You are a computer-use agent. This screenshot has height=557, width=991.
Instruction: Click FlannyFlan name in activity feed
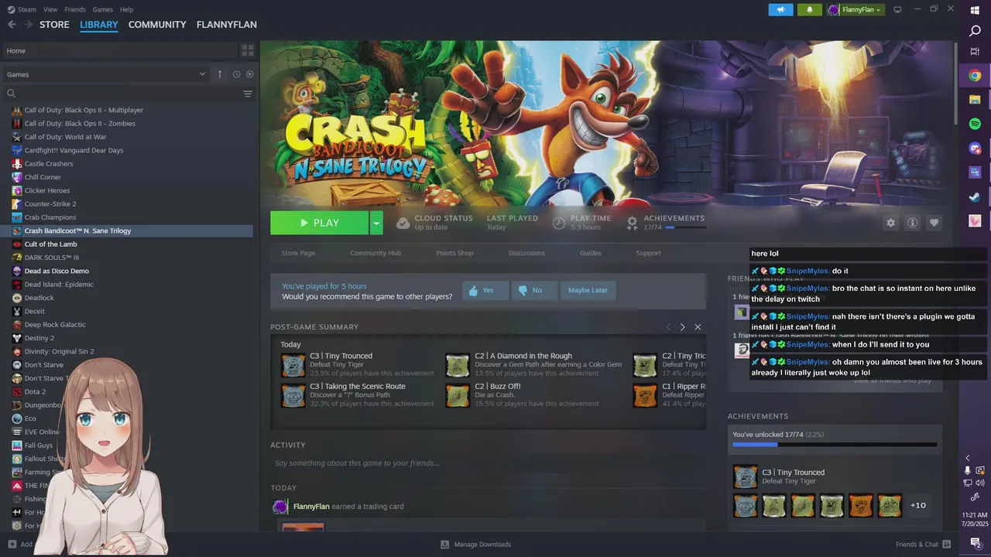point(311,507)
